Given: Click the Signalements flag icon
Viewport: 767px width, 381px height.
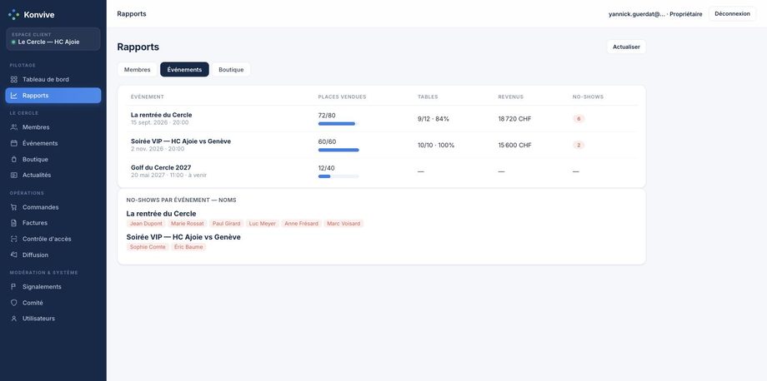Looking at the screenshot, I should (x=13, y=287).
